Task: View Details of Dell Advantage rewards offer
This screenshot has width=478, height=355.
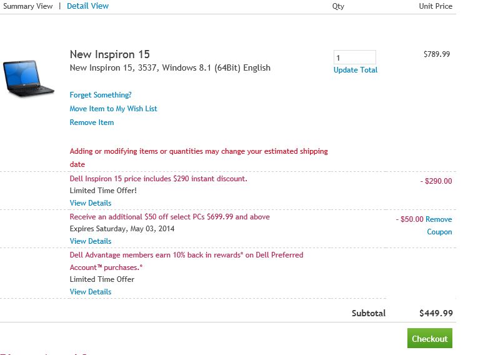Action: click(x=91, y=292)
